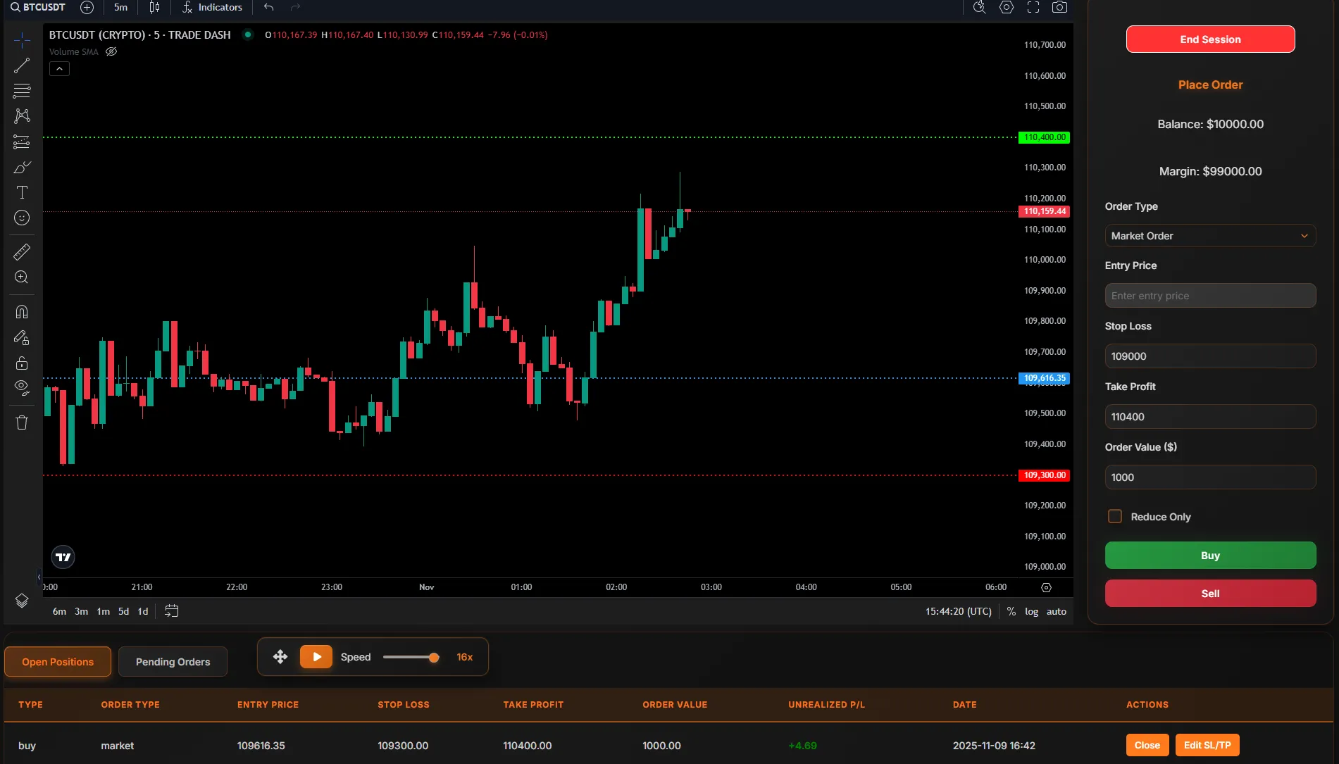Select the zoom in tool
Viewport: 1339px width, 764px height.
(22, 277)
